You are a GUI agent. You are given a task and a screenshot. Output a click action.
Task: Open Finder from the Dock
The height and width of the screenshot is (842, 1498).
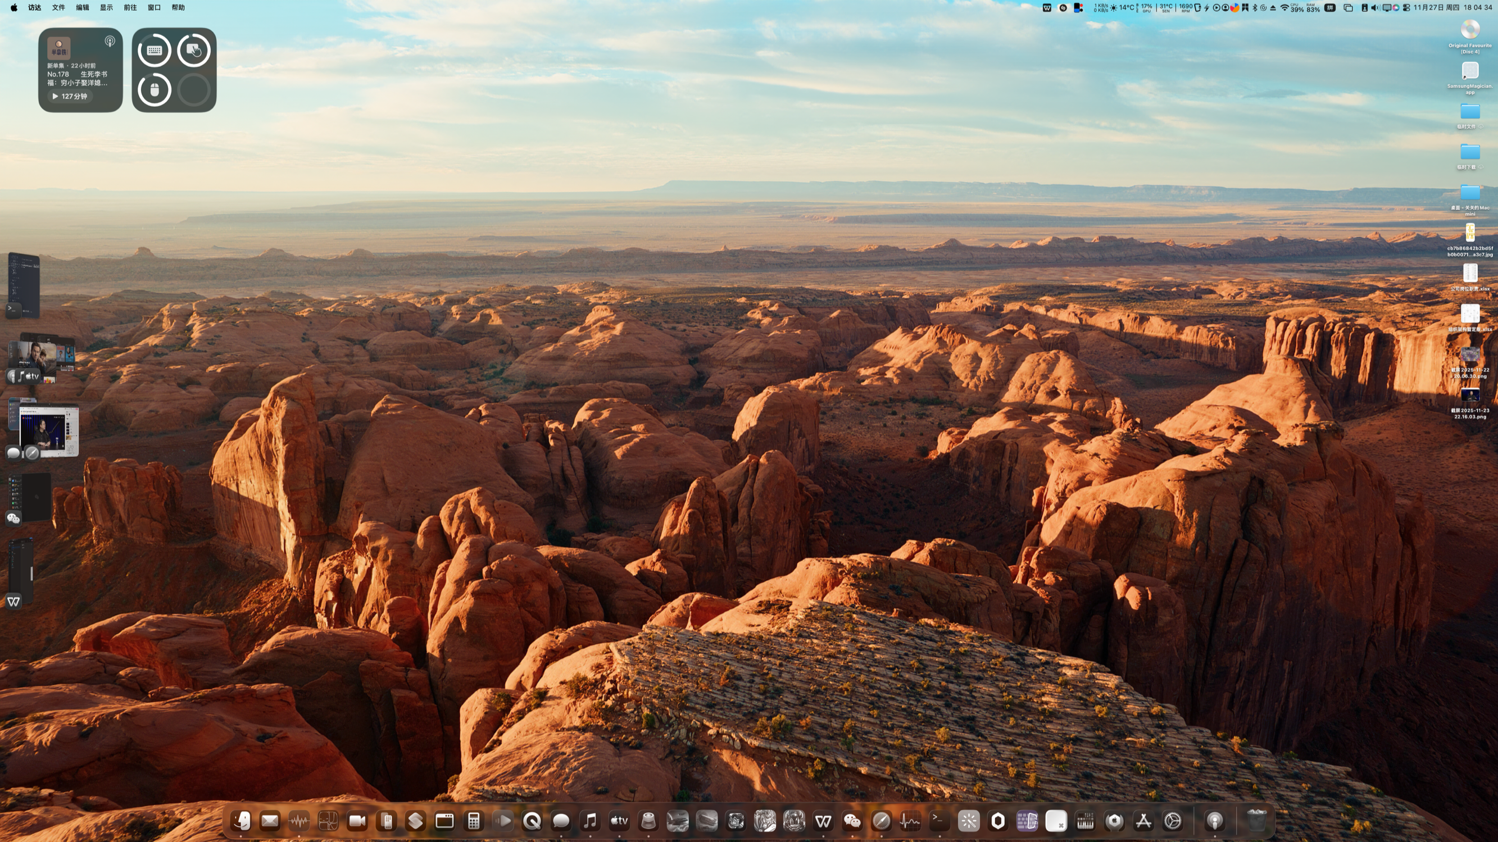240,821
